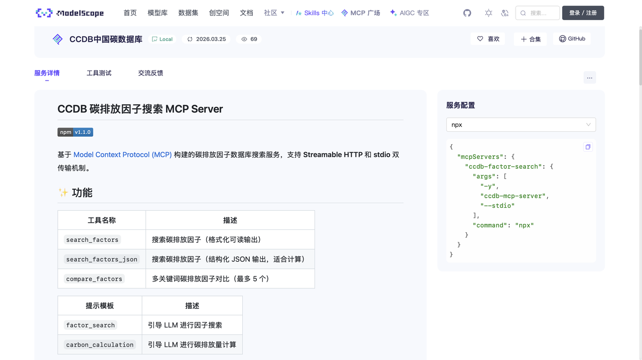Click the CCDB service logo icon

point(58,39)
